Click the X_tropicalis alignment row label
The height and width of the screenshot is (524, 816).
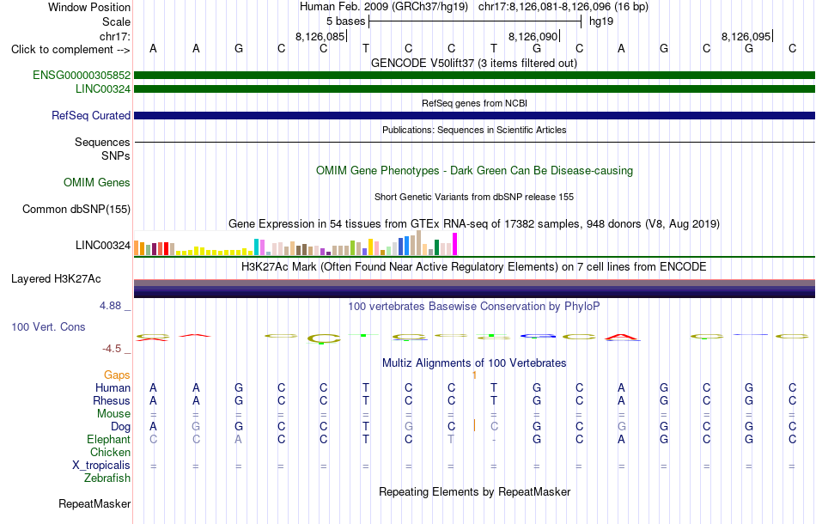pyautogui.click(x=101, y=466)
